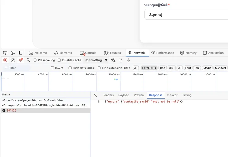This screenshot has width=228, height=157.
Task: Check the Disable cache option
Action: (x=60, y=60)
